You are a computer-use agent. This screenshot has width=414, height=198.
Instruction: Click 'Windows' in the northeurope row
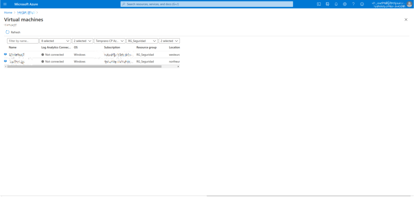coord(80,61)
